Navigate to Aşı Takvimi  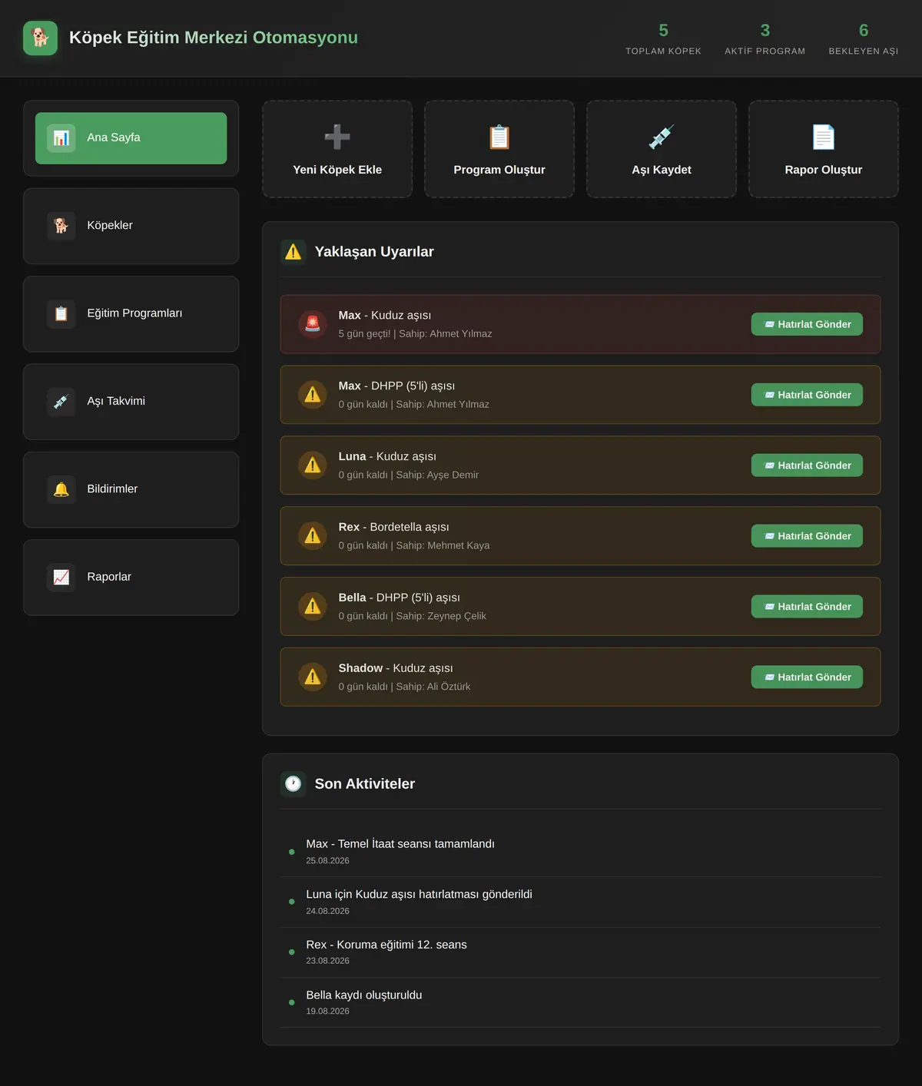point(131,402)
